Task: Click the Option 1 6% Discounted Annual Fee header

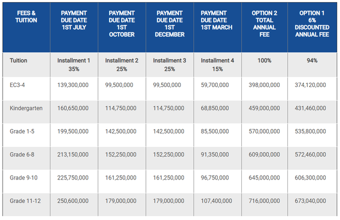Action: (x=313, y=24)
